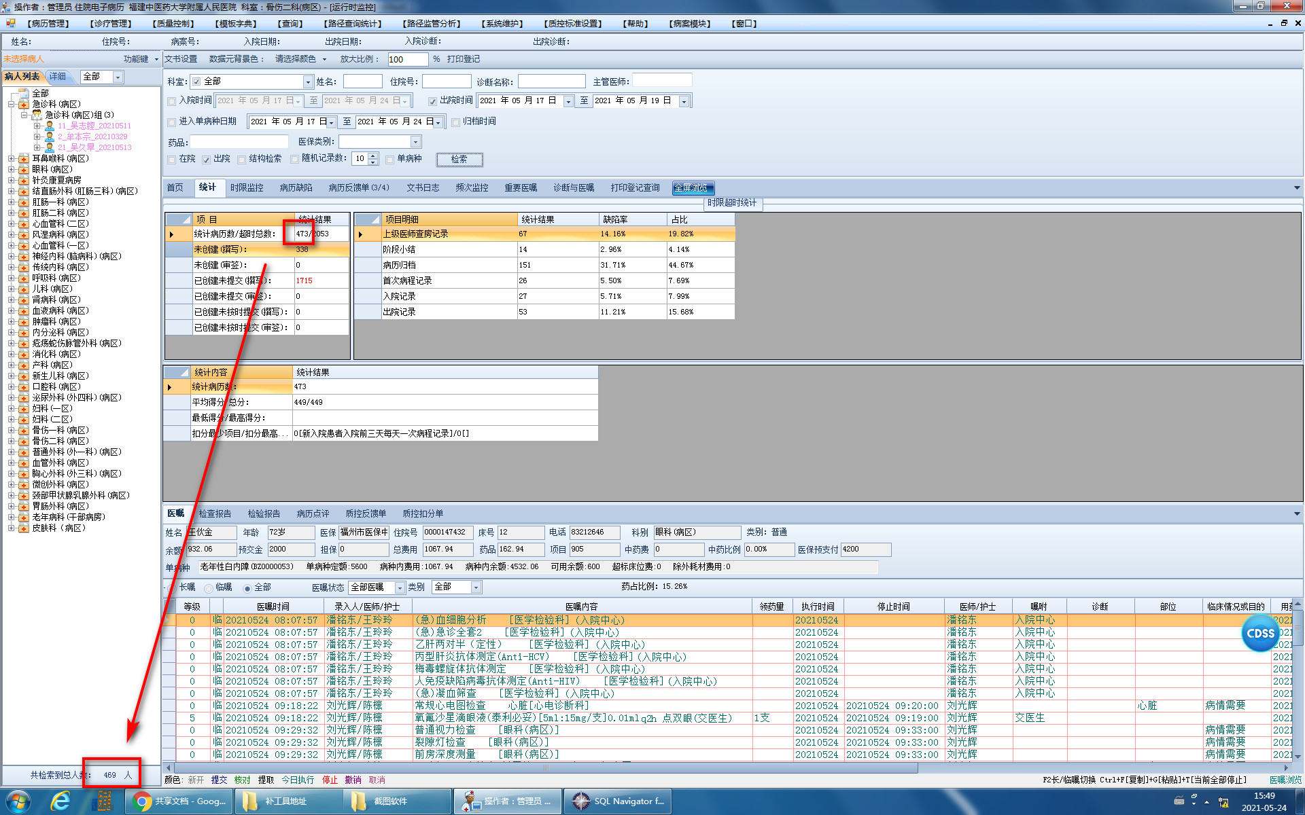
Task: Select the 临嘱 radio button
Action: click(x=209, y=588)
